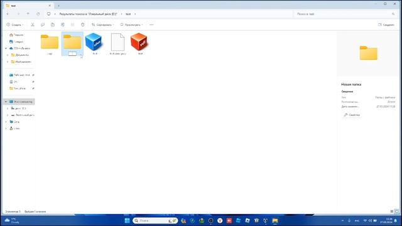Image resolution: width=402 pixels, height=226 pixels.
Task: Switch to details view icon in status bar
Action: pyautogui.click(x=392, y=212)
